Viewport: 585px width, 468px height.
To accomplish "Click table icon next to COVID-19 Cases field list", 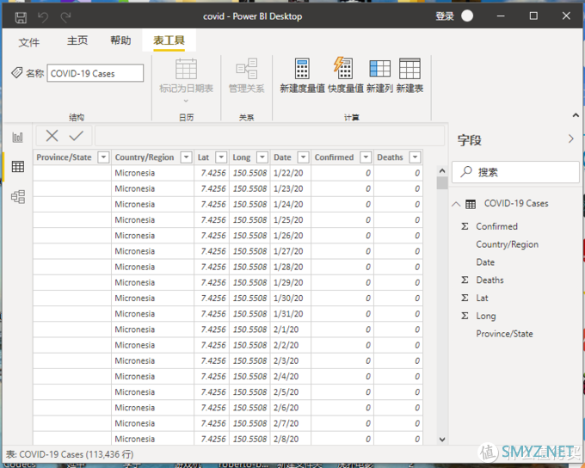I will click(x=471, y=204).
